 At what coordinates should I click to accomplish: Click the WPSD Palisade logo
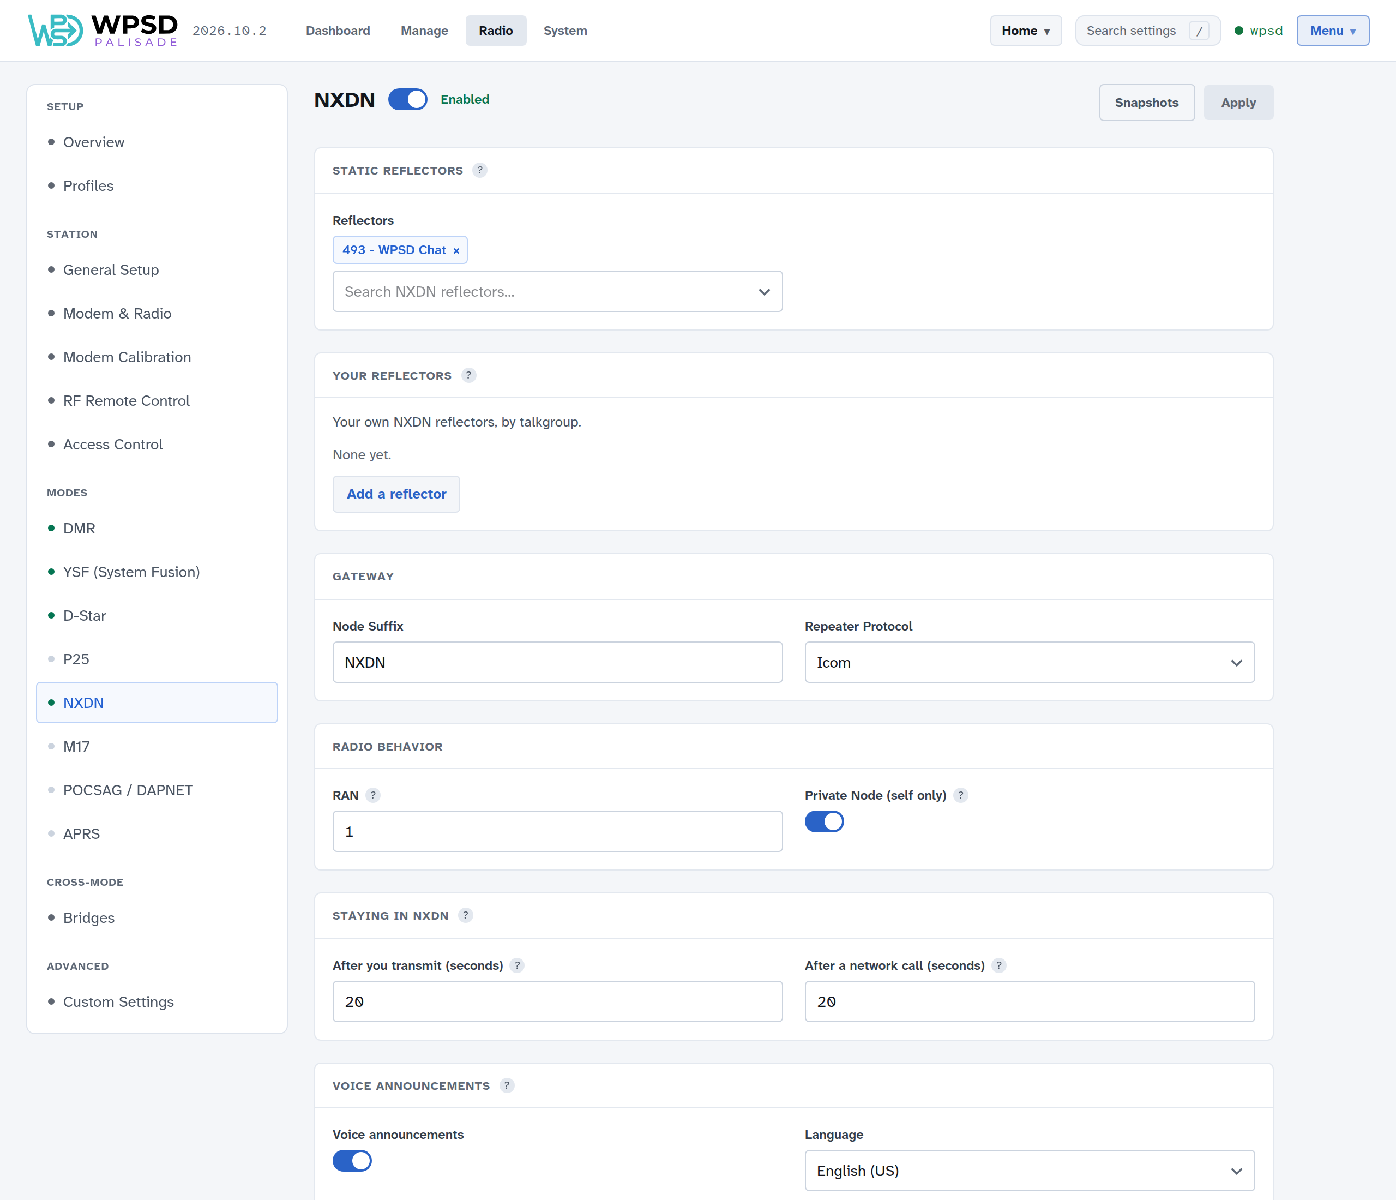[x=103, y=31]
